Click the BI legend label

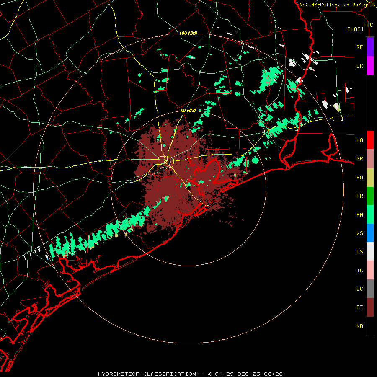click(x=360, y=307)
